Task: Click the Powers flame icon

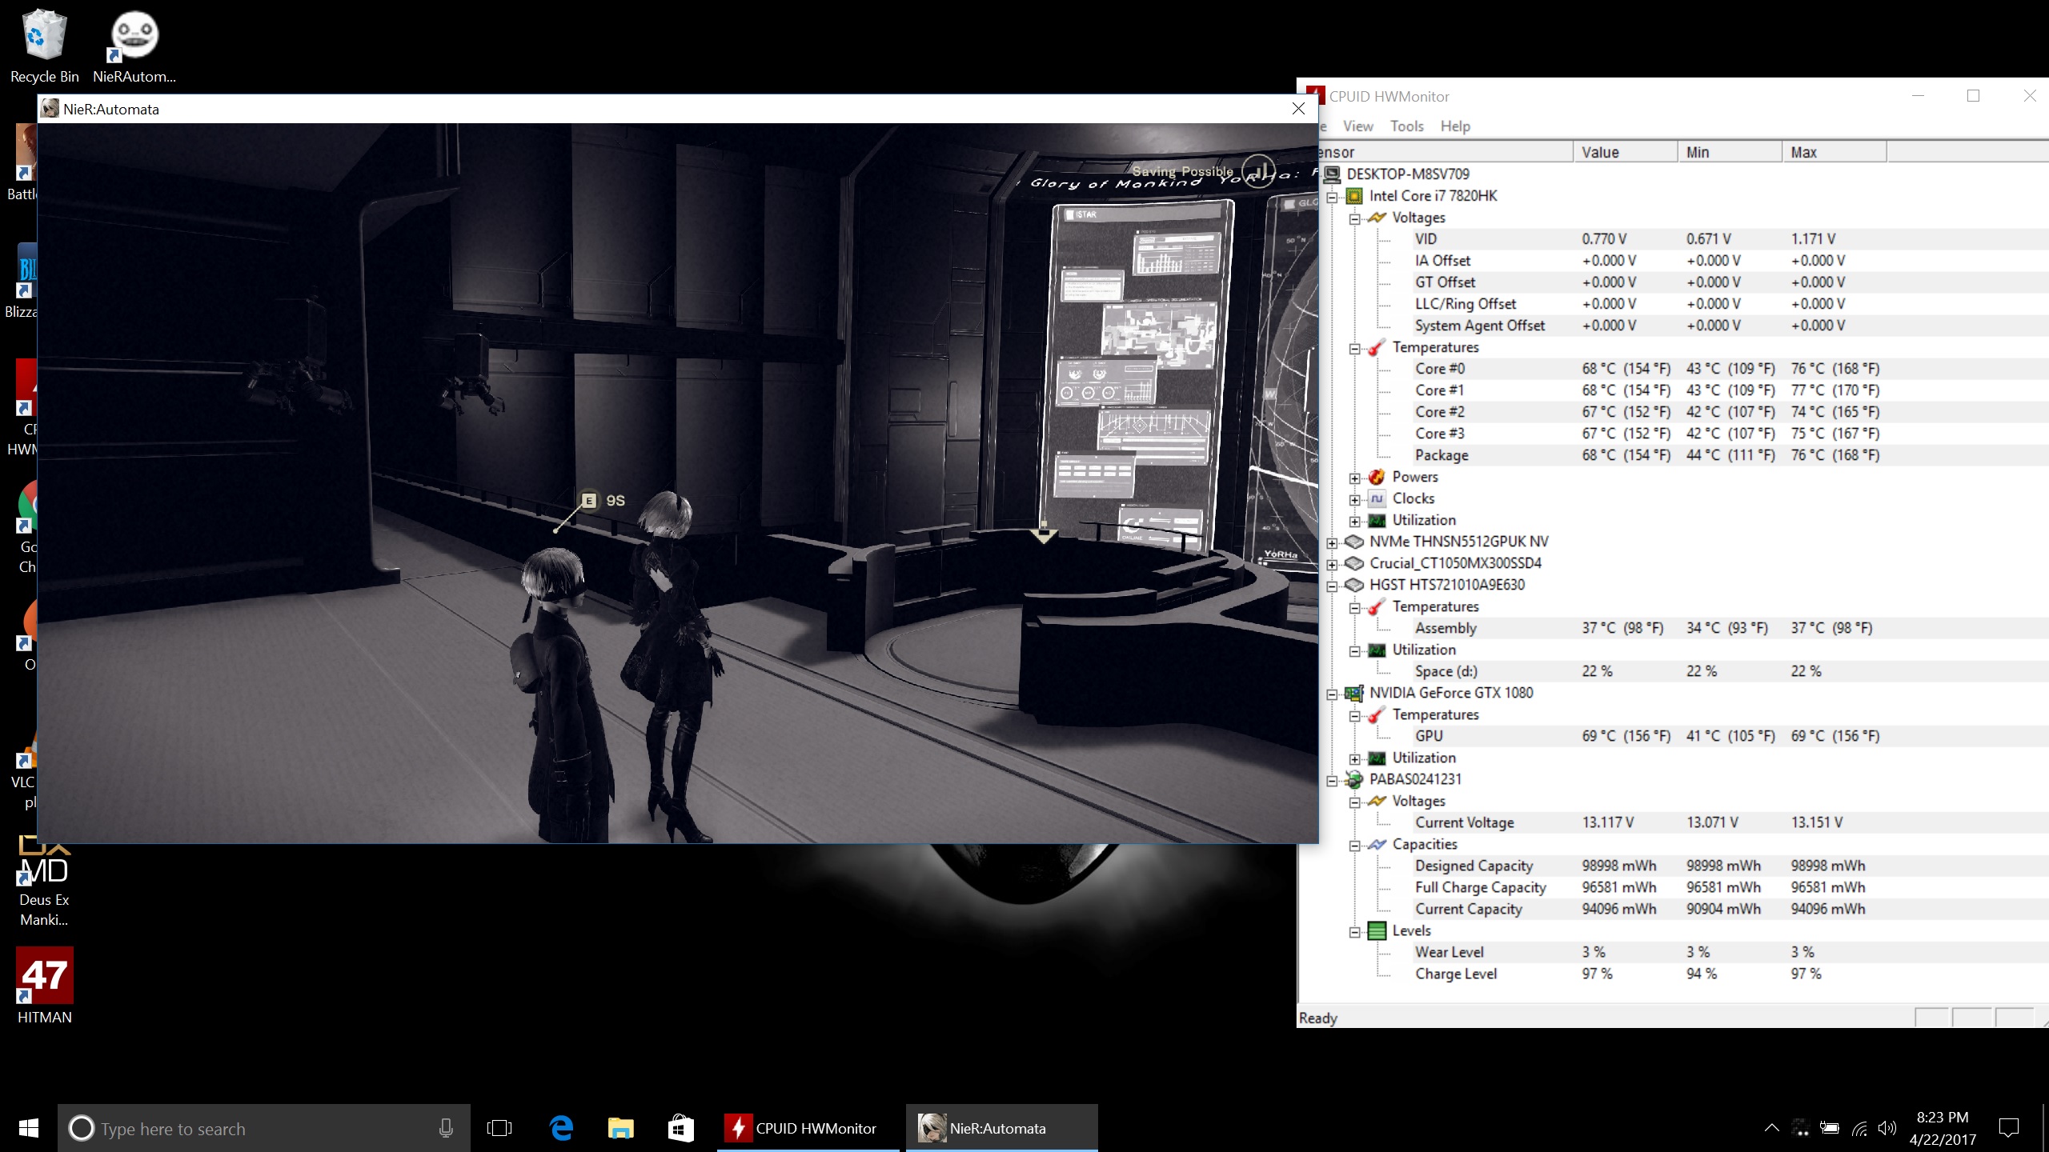Action: [1377, 477]
